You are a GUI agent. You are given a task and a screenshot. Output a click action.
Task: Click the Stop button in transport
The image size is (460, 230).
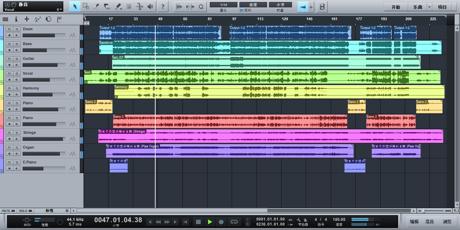(198, 222)
